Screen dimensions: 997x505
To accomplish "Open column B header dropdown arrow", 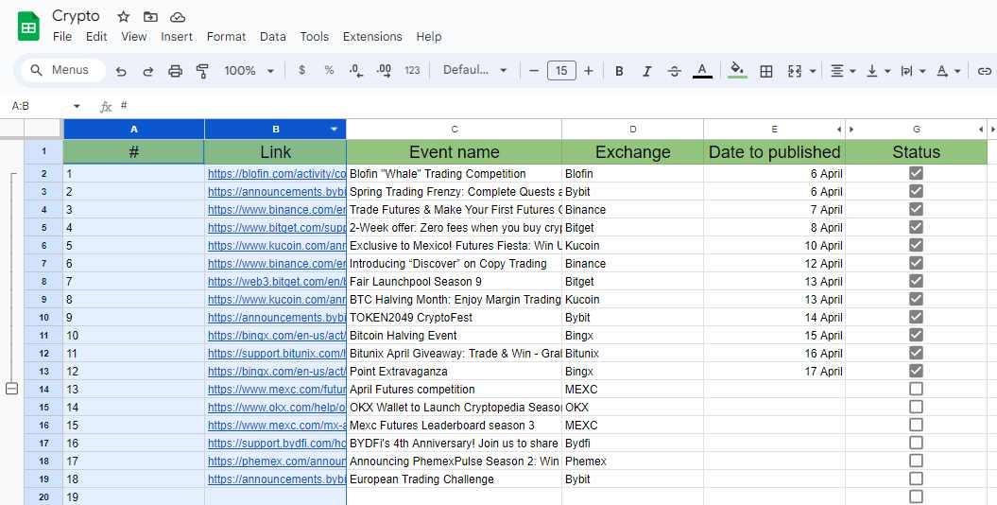I will click(x=334, y=130).
